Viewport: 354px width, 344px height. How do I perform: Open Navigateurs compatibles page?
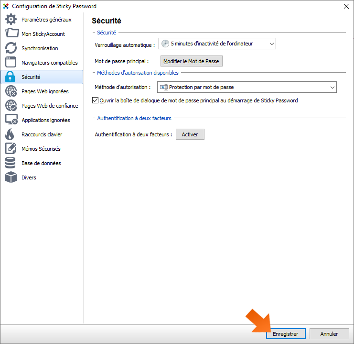pos(42,62)
